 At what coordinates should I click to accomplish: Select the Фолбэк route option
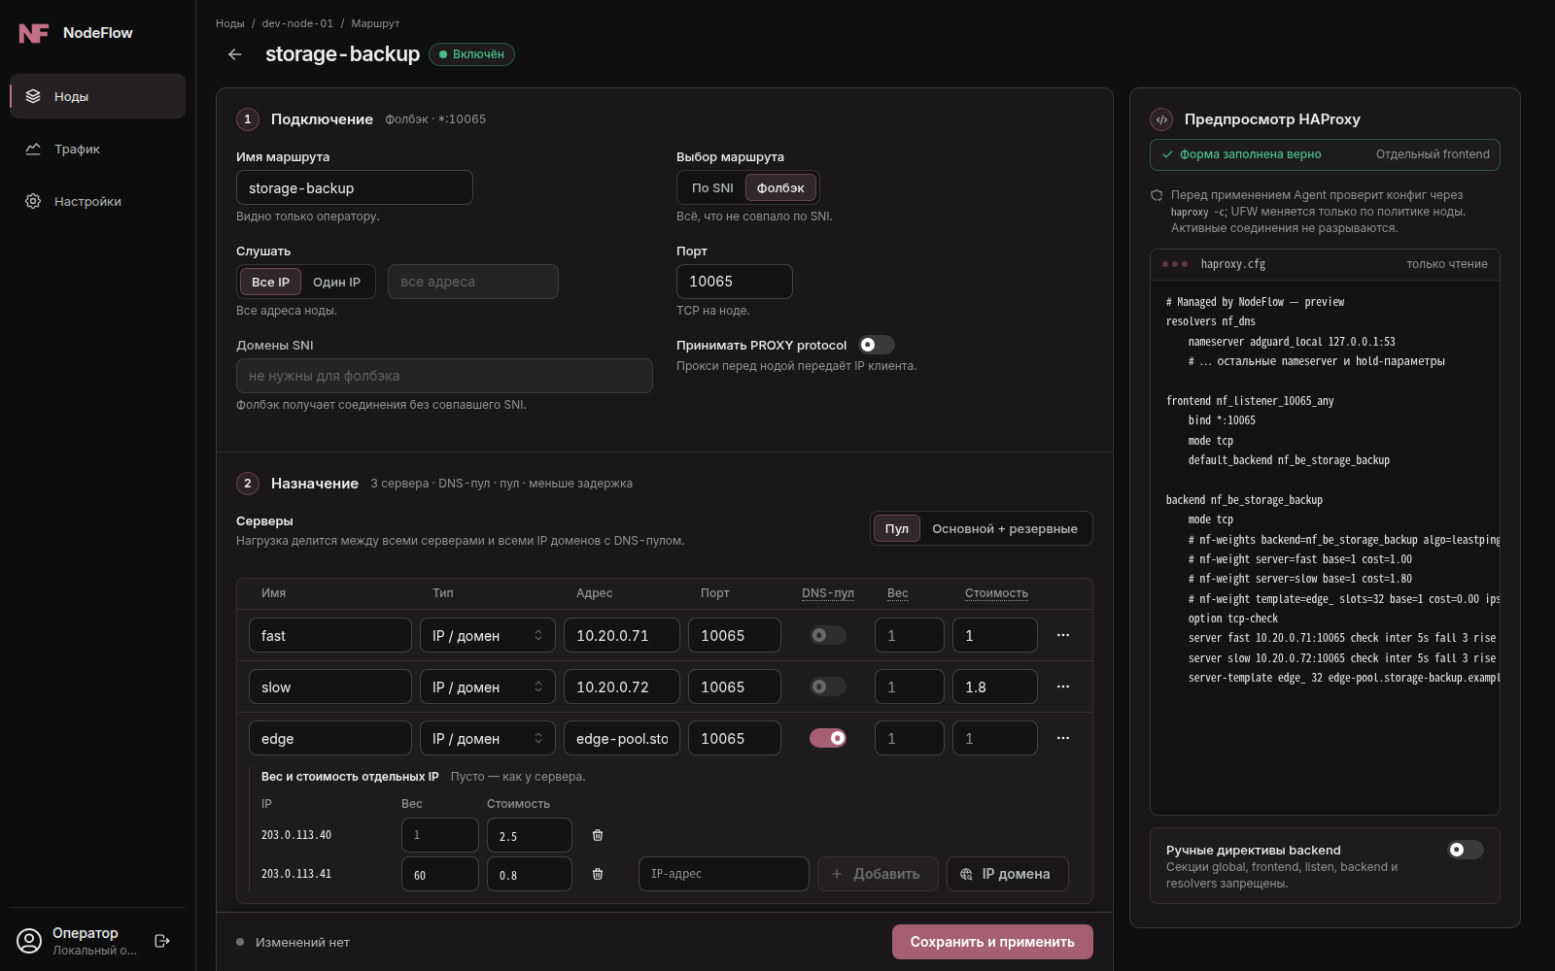(780, 188)
